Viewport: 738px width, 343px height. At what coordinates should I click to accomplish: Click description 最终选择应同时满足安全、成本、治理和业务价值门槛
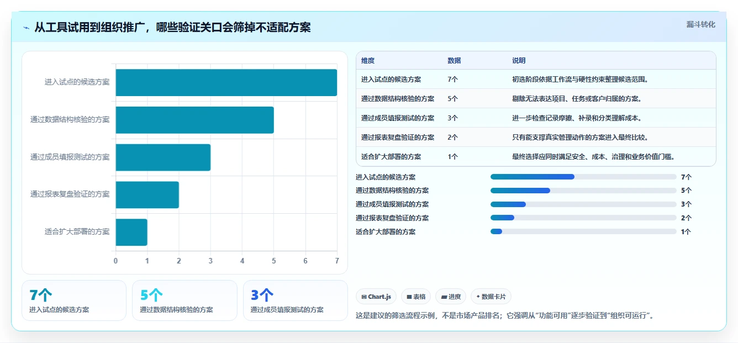(x=593, y=157)
